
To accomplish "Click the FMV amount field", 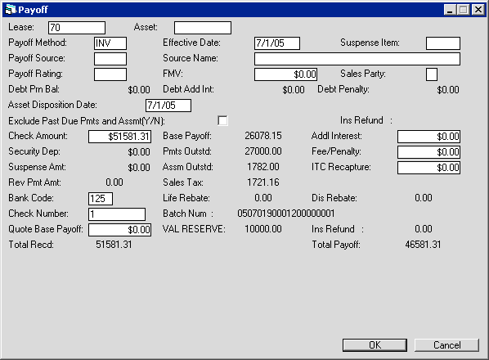I will tap(286, 74).
